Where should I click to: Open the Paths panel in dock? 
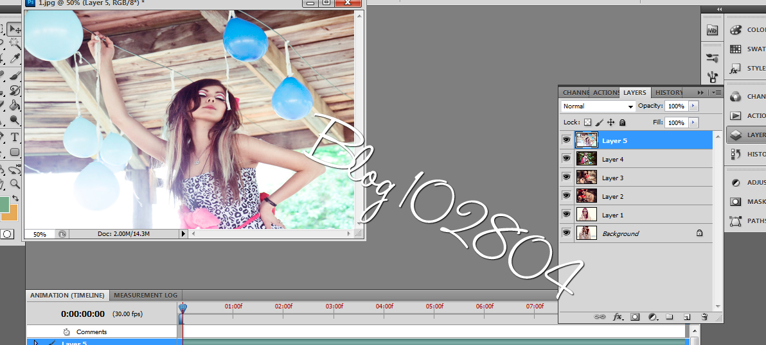click(745, 221)
